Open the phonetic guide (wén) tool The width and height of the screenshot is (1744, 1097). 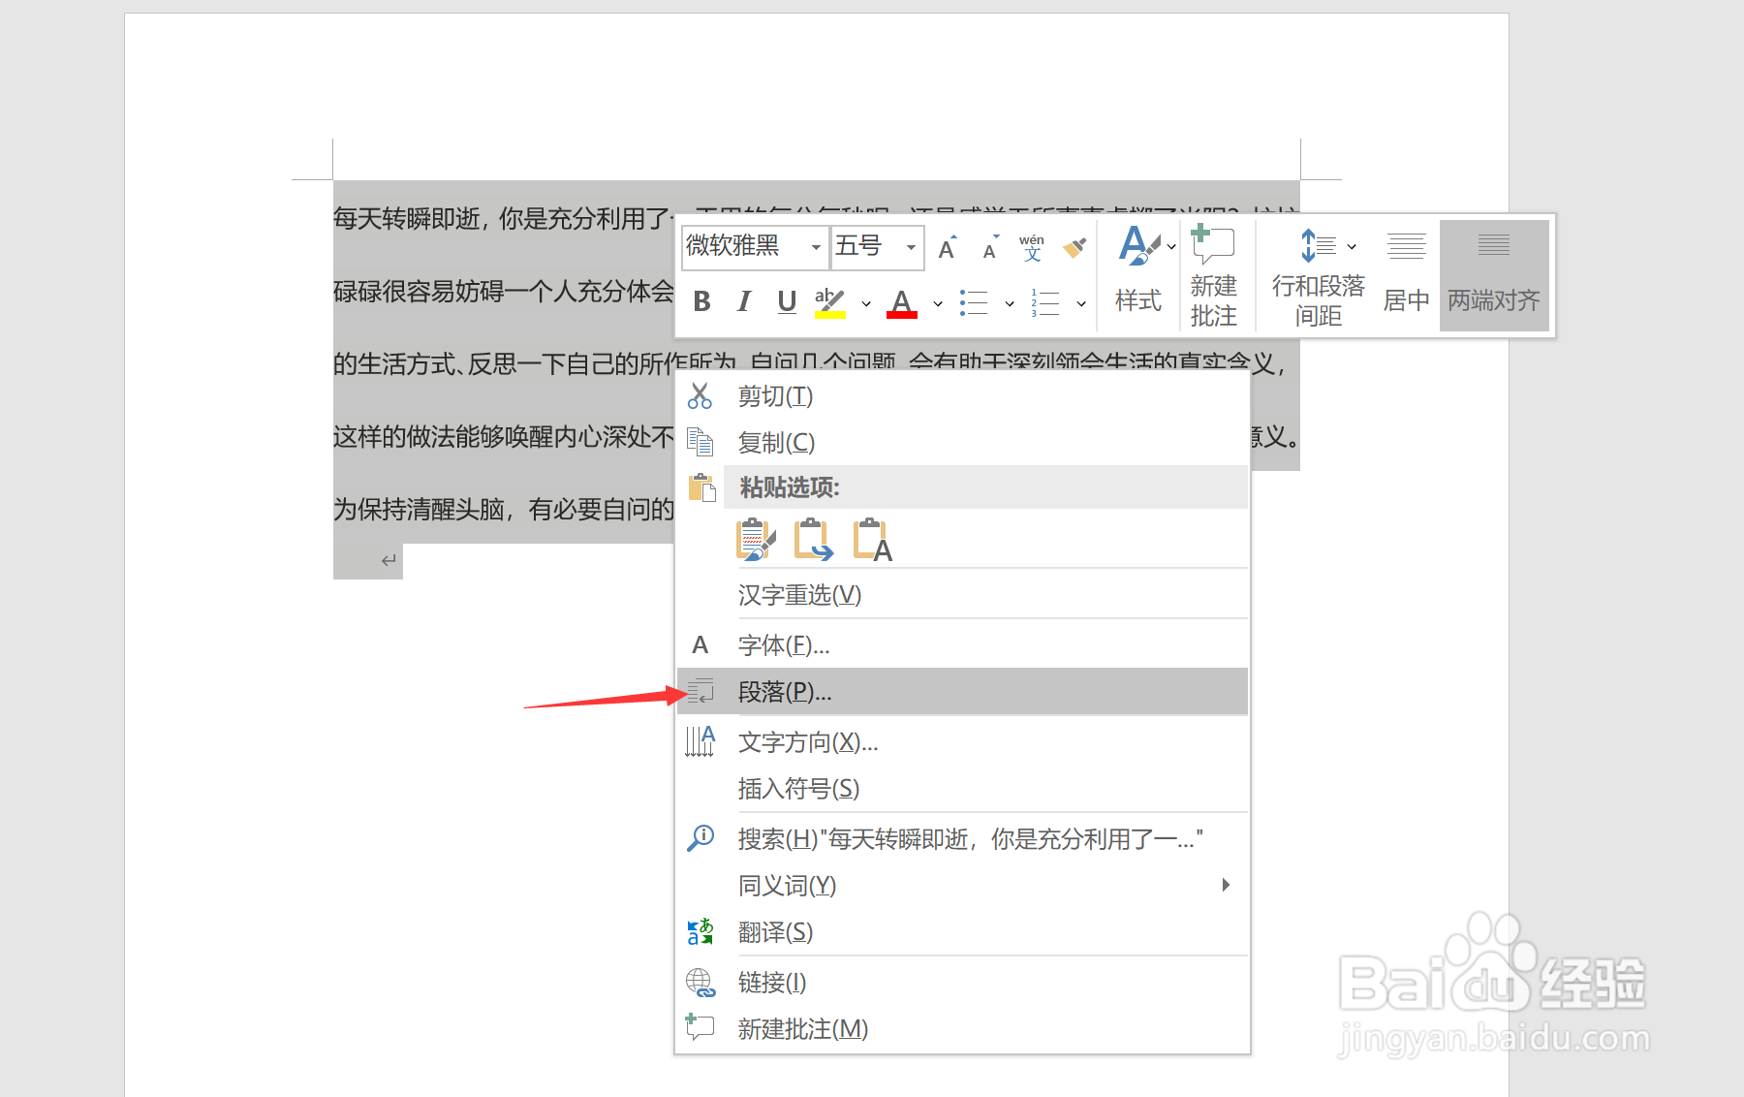point(1032,248)
